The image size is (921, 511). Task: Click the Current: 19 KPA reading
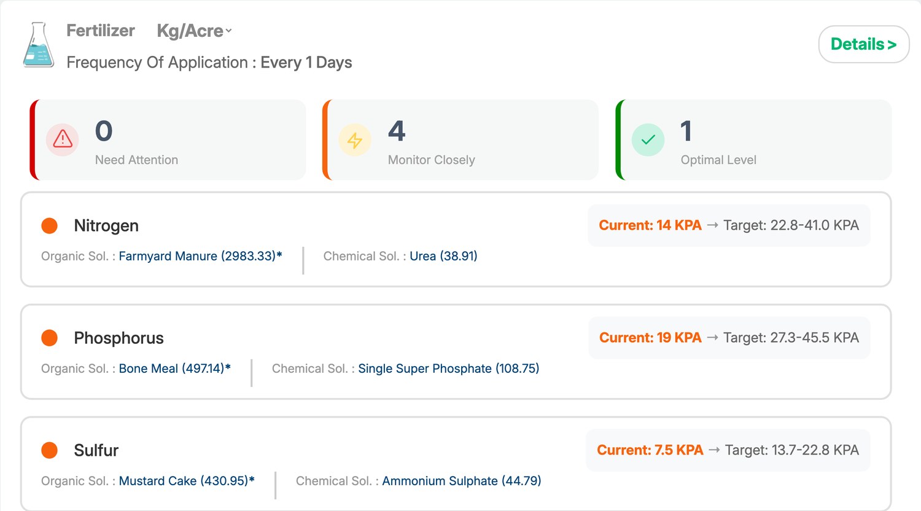pos(650,338)
